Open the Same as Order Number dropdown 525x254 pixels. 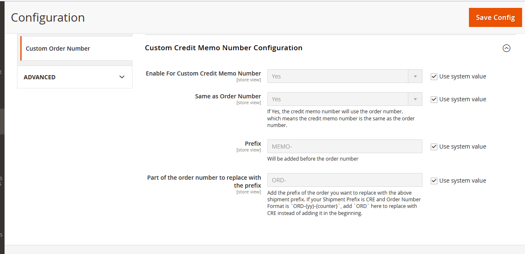345,99
